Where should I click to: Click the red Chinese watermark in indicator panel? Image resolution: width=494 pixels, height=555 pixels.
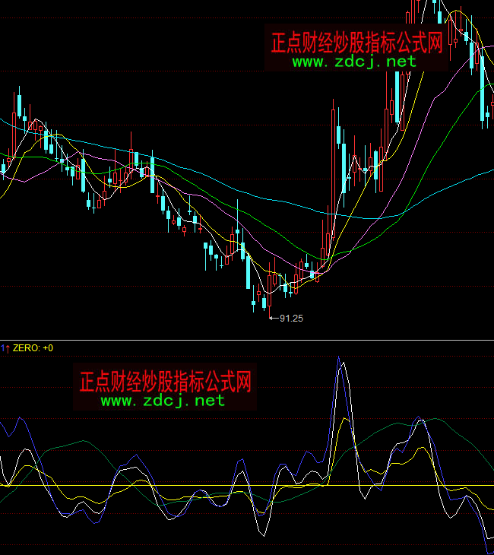point(165,379)
